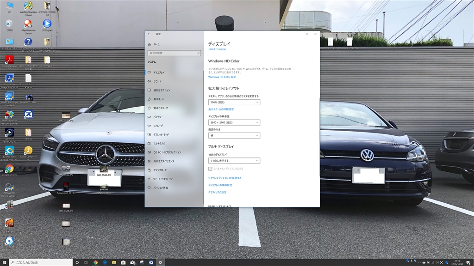Click the settings back arrow
Image resolution: width=474 pixels, height=266 pixels.
click(149, 34)
